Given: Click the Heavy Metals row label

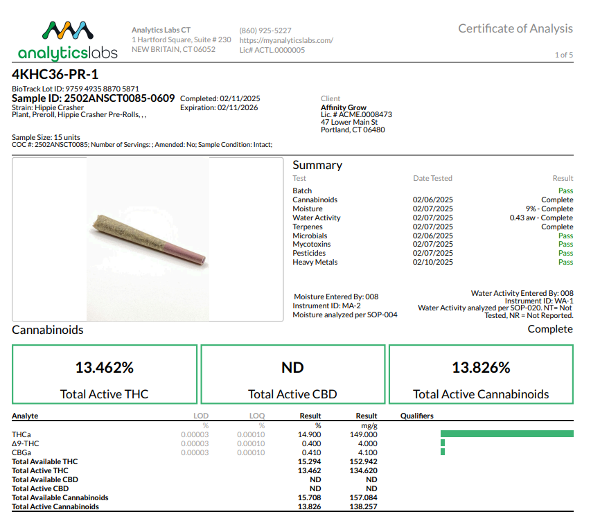Looking at the screenshot, I should (315, 263).
